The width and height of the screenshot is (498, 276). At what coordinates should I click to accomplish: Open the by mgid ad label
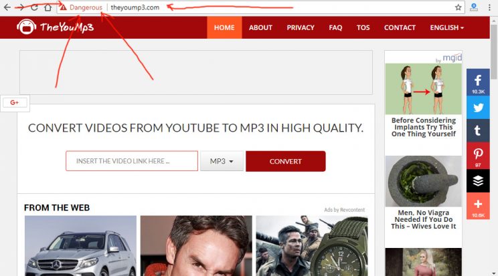click(x=448, y=58)
